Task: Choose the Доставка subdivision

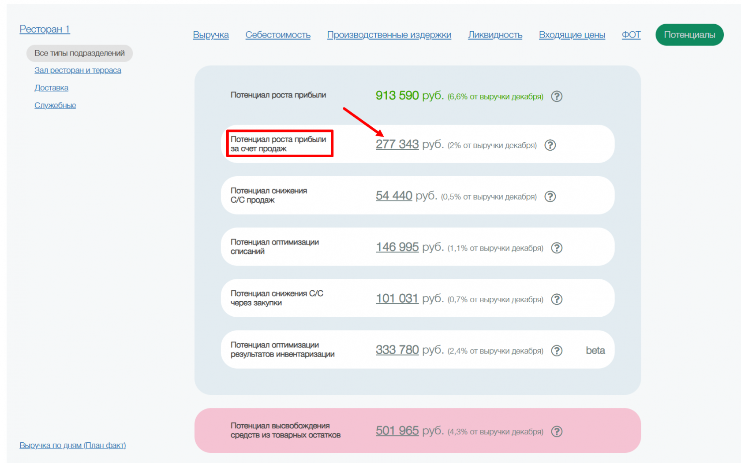Action: pyautogui.click(x=51, y=88)
